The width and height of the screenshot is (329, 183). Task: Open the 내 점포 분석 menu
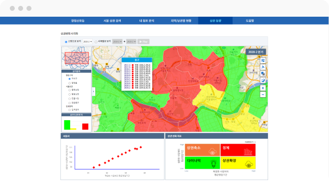click(147, 21)
